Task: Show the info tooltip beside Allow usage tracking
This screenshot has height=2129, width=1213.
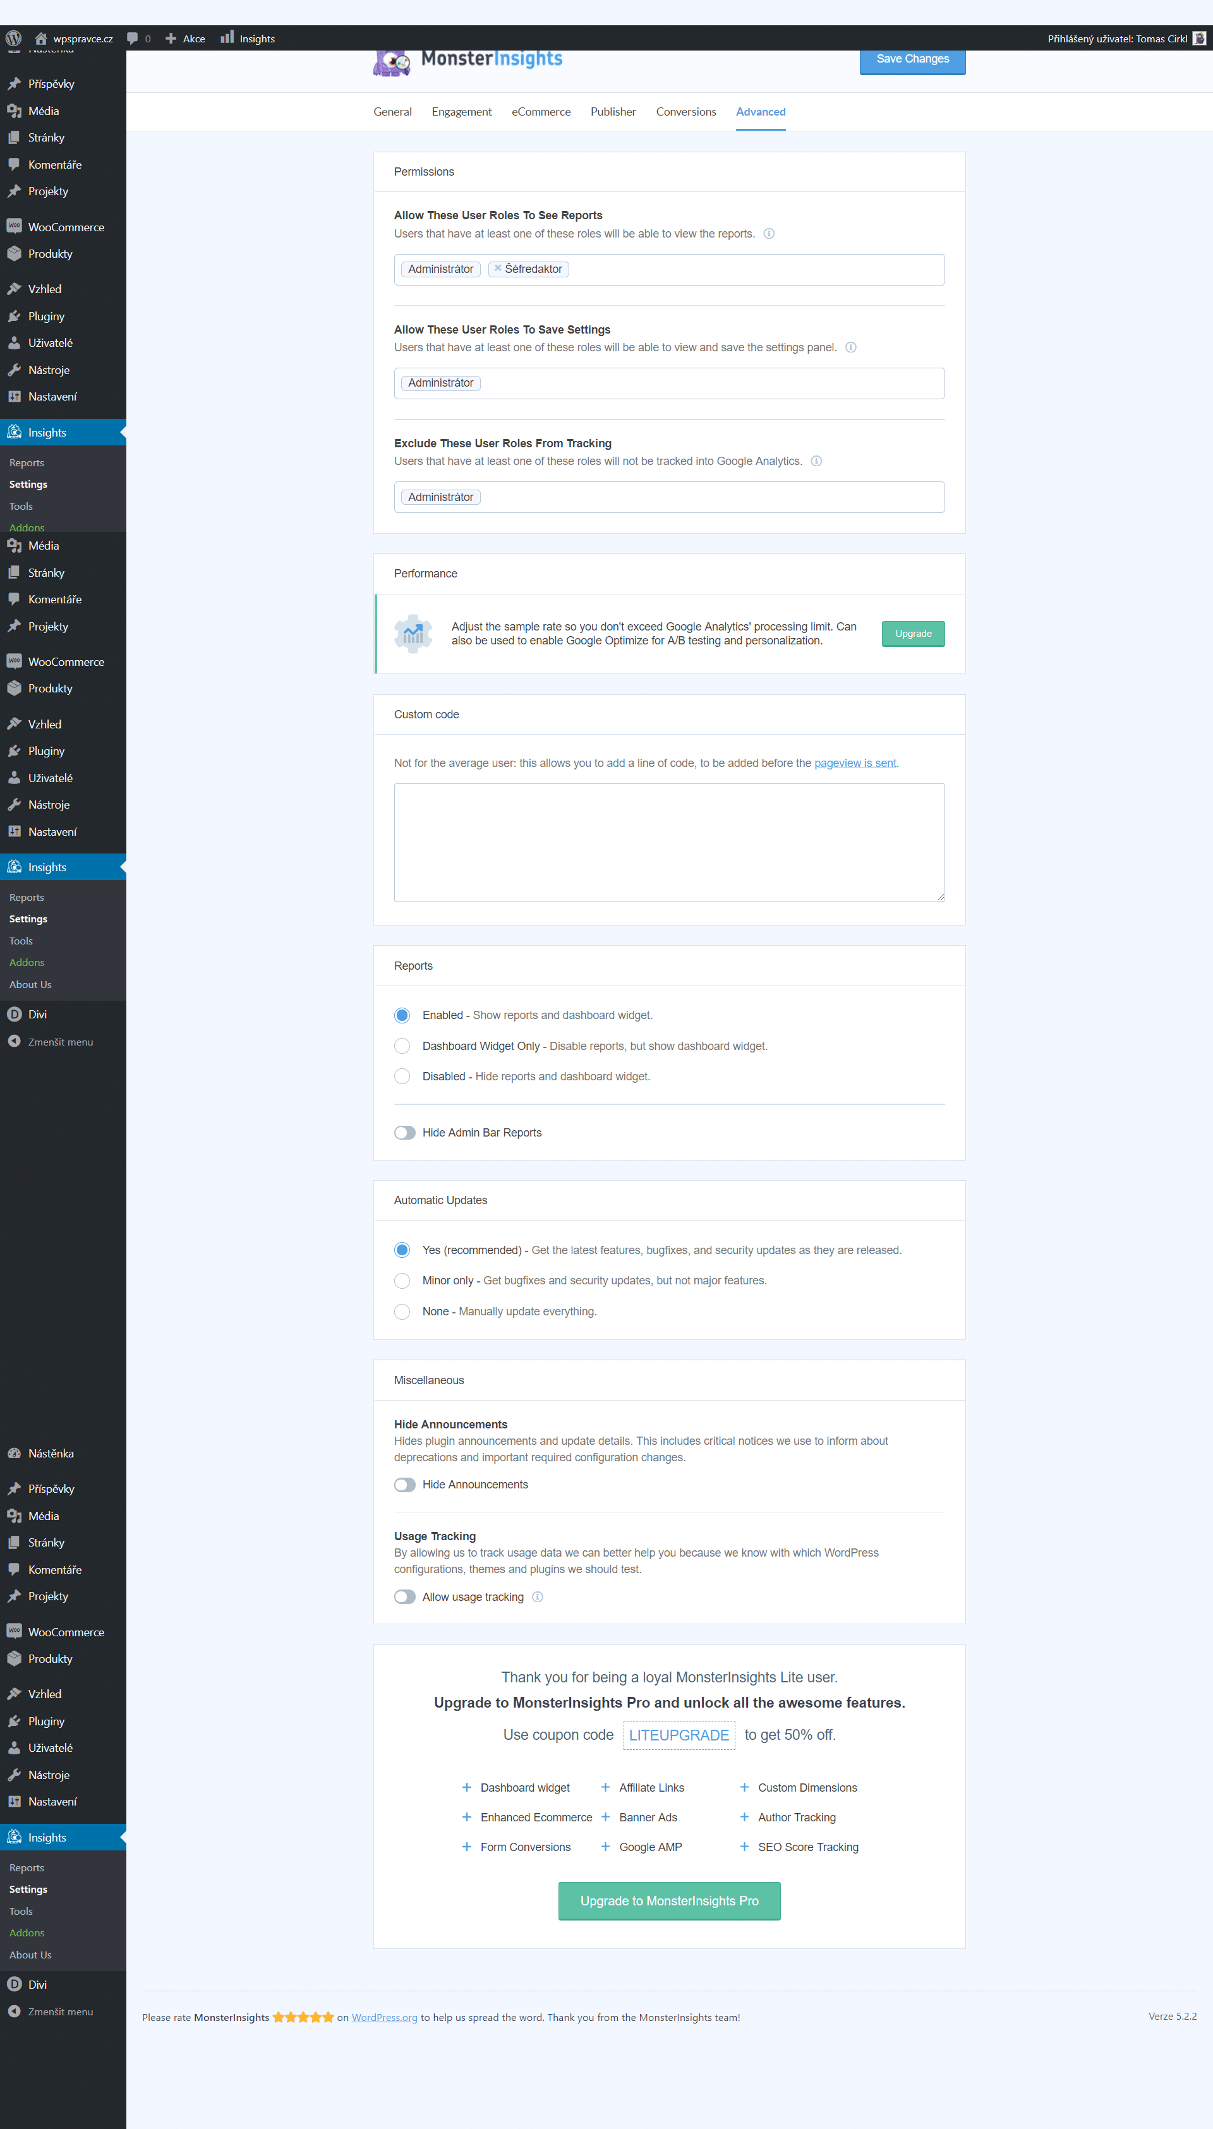Action: (538, 1596)
